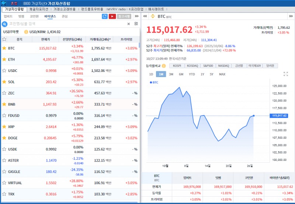Sort by 전일변동(24h) column header
Viewport: 295px width, 204px height.
click(x=72, y=39)
